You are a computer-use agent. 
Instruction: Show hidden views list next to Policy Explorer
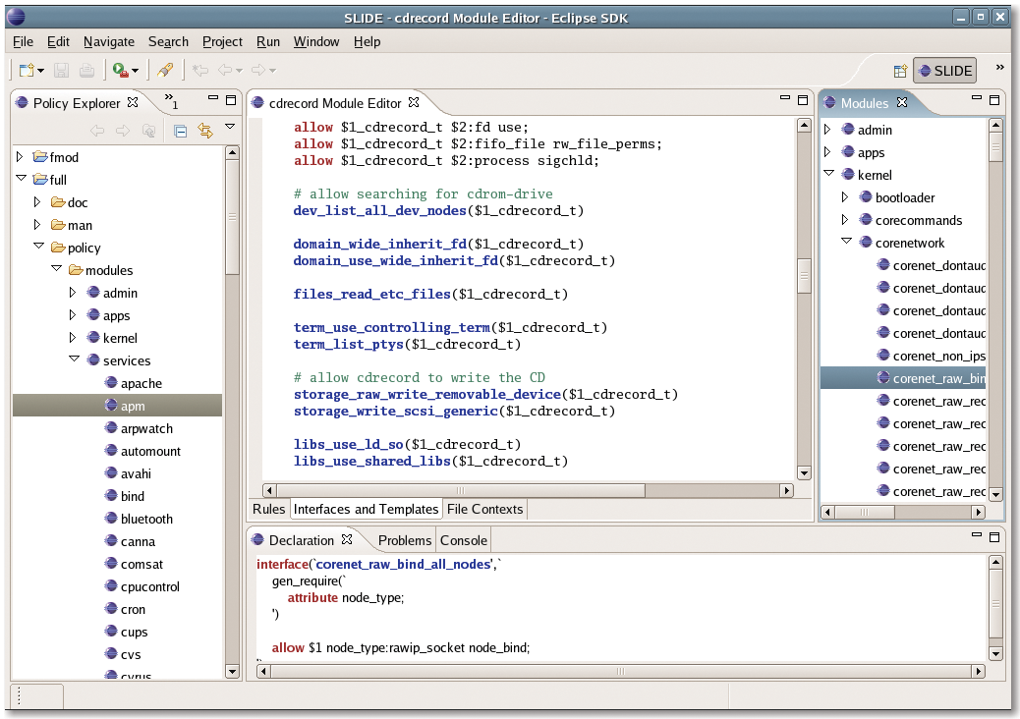click(x=170, y=101)
